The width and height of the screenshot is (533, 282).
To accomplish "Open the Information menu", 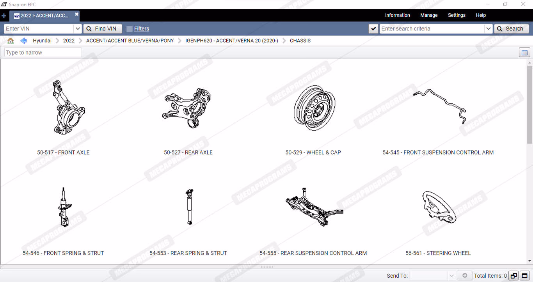I will [x=397, y=15].
